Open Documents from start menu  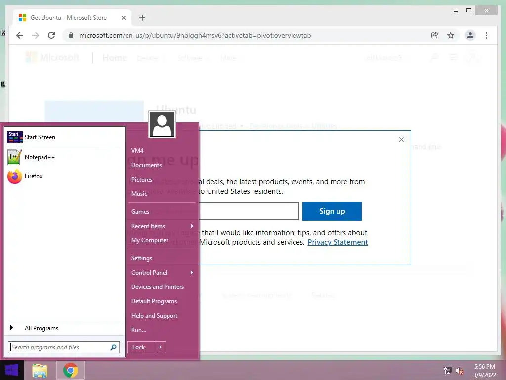[x=146, y=165]
